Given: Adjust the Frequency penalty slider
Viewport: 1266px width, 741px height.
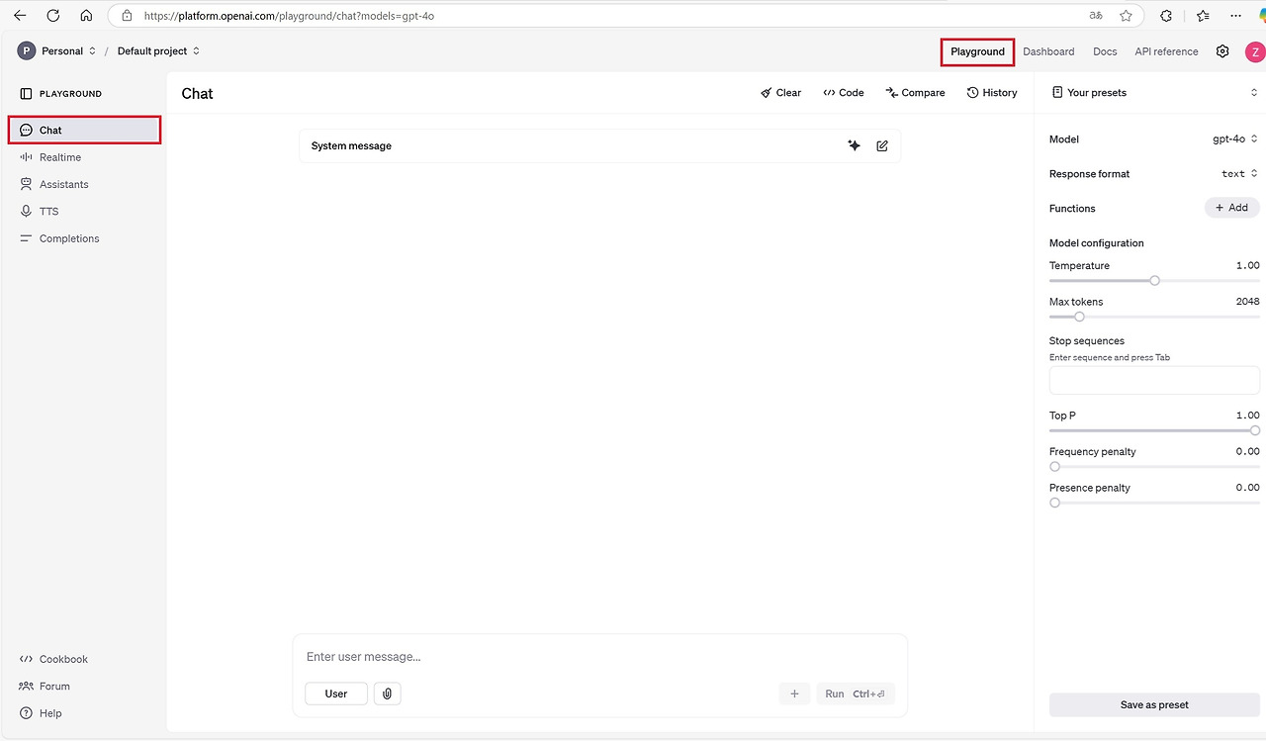Looking at the screenshot, I should [1154, 467].
